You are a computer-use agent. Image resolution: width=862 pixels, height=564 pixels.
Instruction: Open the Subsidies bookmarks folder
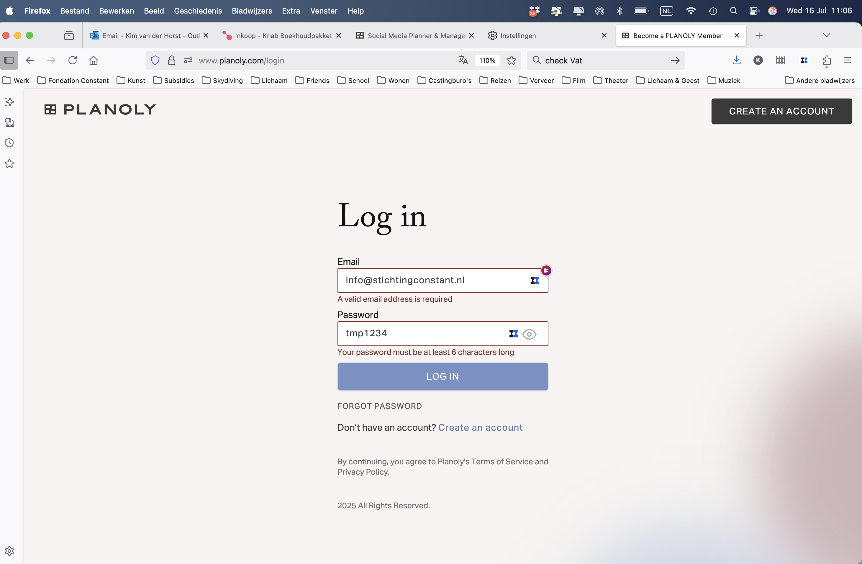[x=173, y=81]
